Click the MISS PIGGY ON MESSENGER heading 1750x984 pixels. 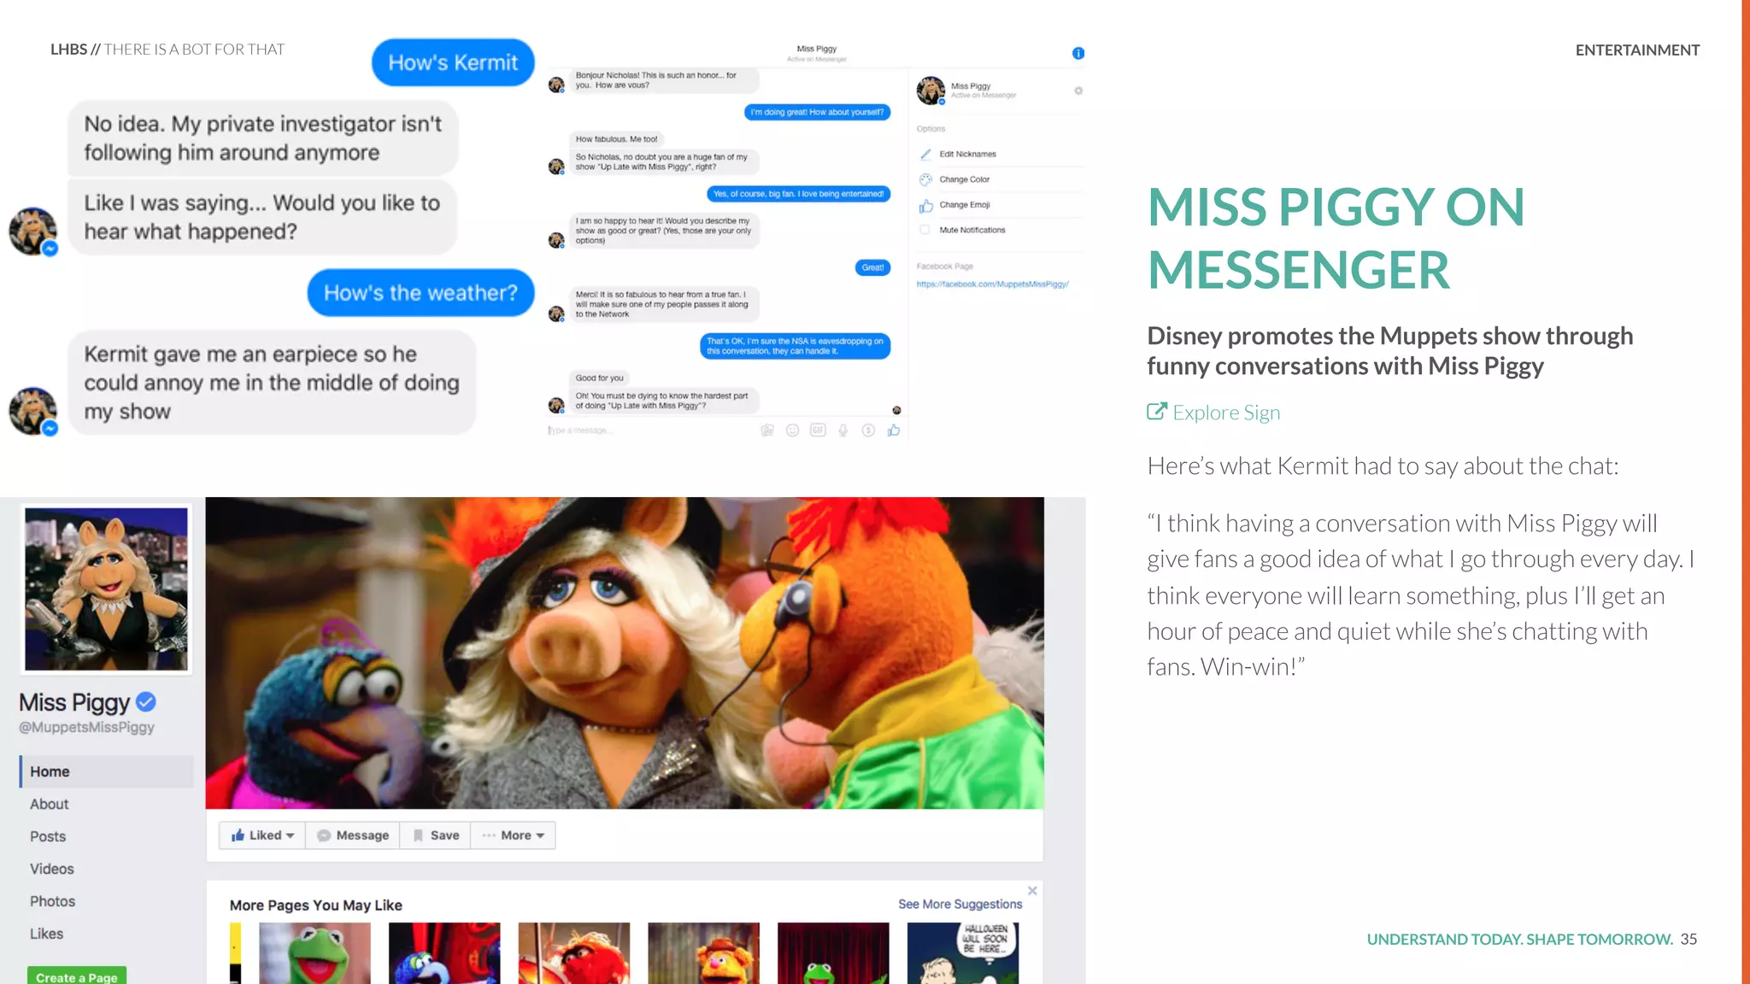(1336, 238)
